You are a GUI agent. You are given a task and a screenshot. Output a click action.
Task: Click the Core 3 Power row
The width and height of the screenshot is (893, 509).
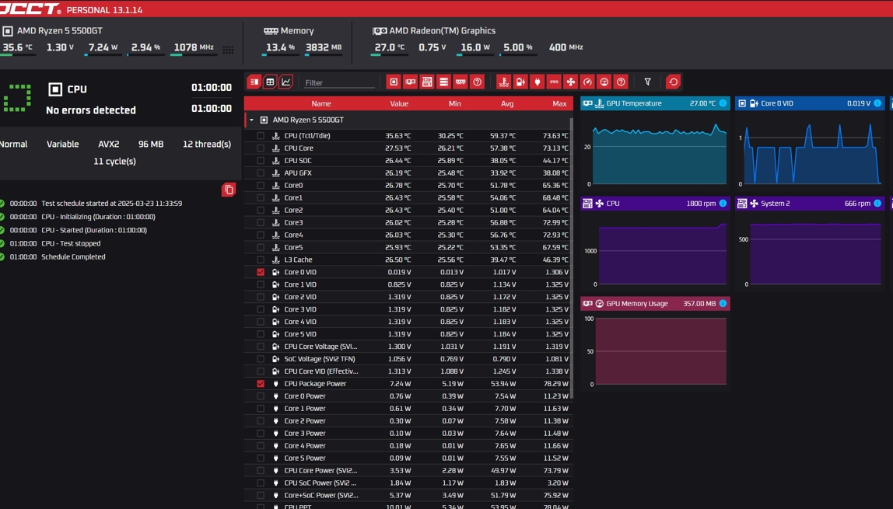tap(408, 433)
